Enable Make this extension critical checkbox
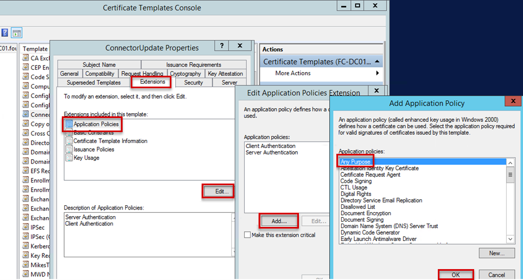Screen dimensions: 523x280 (x=248, y=235)
